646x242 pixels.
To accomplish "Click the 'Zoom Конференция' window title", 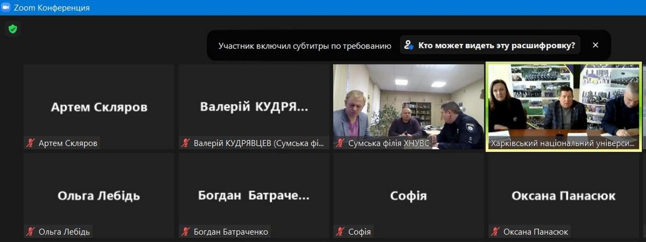I will tap(52, 8).
